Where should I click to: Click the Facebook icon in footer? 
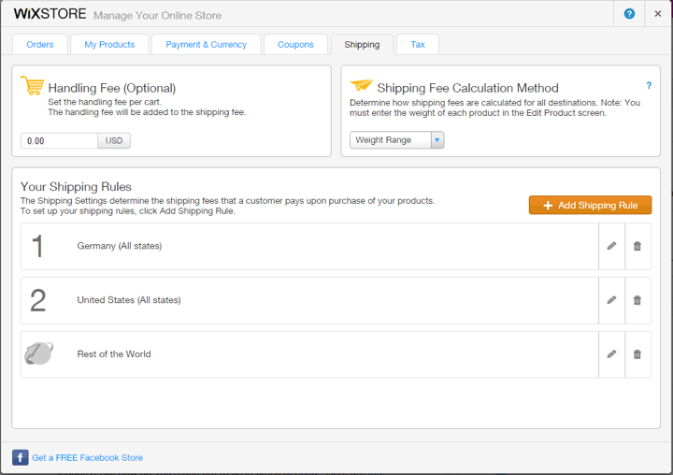pos(20,457)
